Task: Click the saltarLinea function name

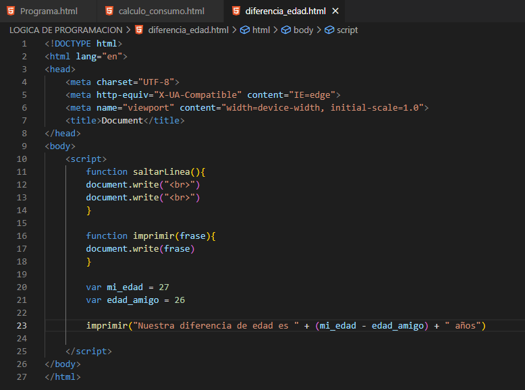Action: [161, 172]
